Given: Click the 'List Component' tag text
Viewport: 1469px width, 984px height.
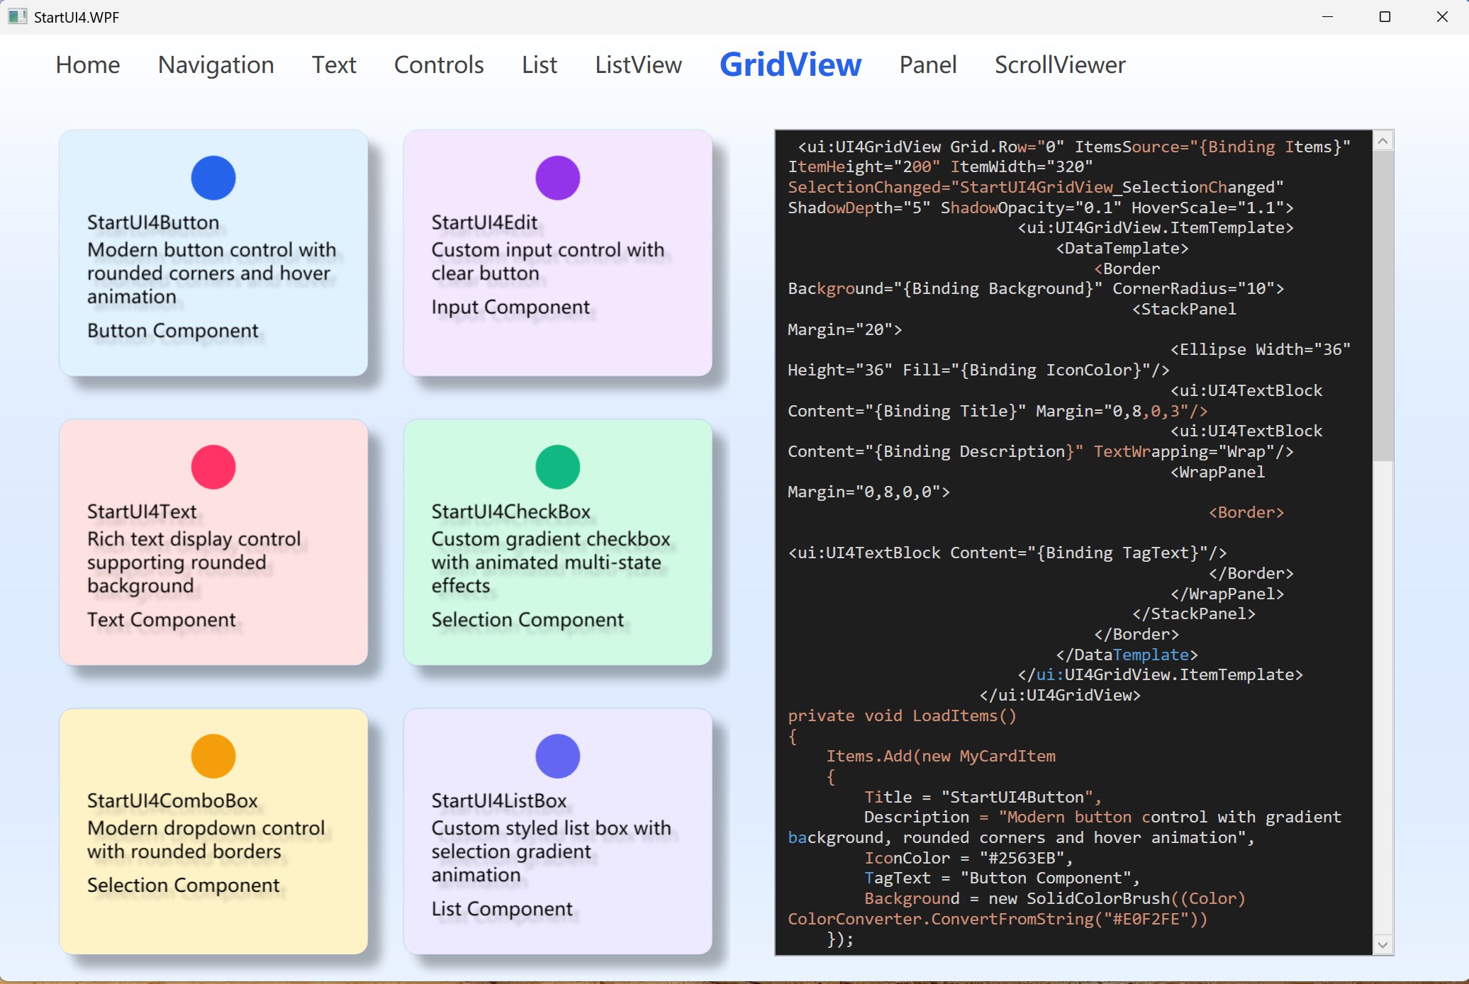Looking at the screenshot, I should click(x=502, y=909).
